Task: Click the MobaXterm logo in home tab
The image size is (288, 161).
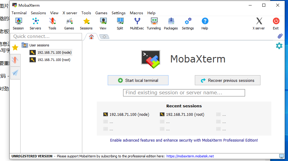Action: [x=151, y=59]
